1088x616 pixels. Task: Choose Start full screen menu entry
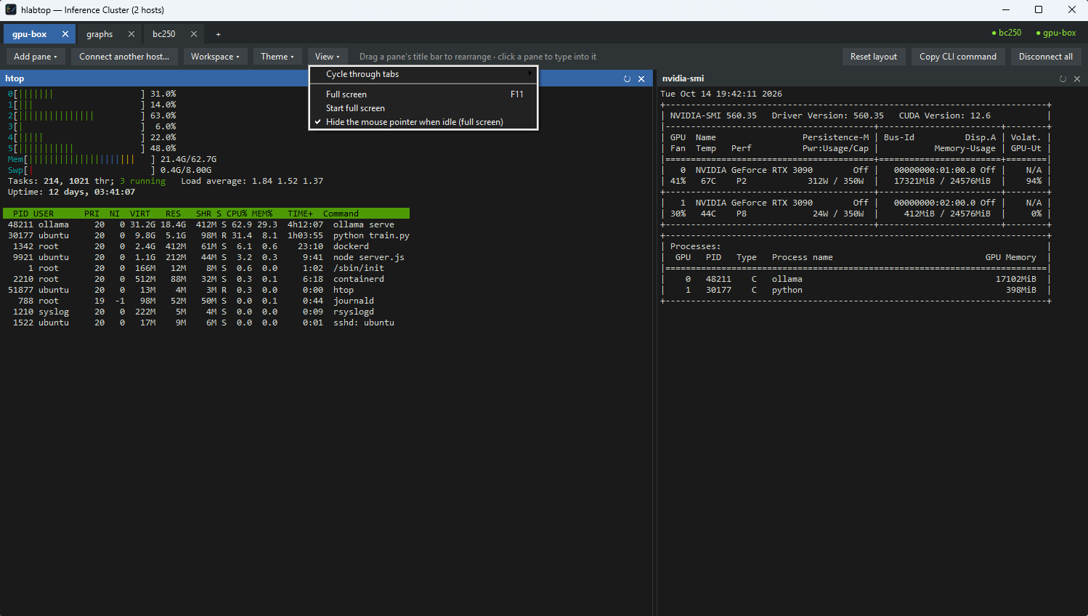tap(423, 108)
